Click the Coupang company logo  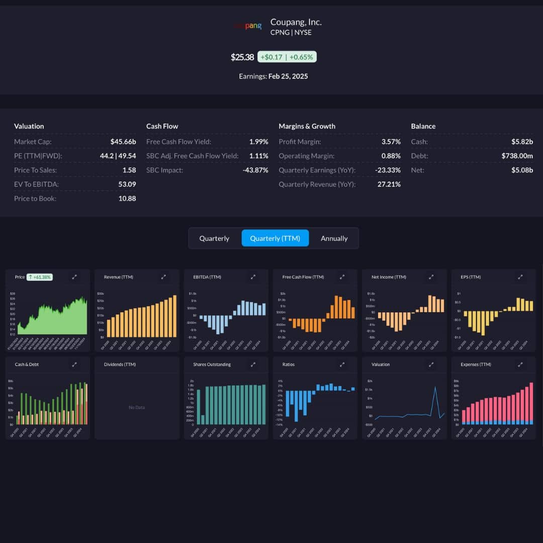248,26
